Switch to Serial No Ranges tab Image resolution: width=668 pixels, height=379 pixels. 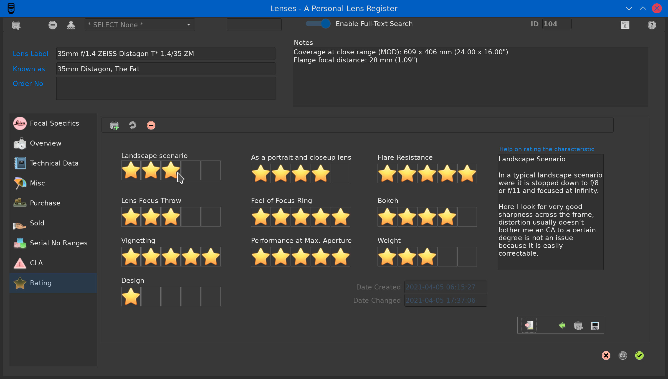click(58, 243)
